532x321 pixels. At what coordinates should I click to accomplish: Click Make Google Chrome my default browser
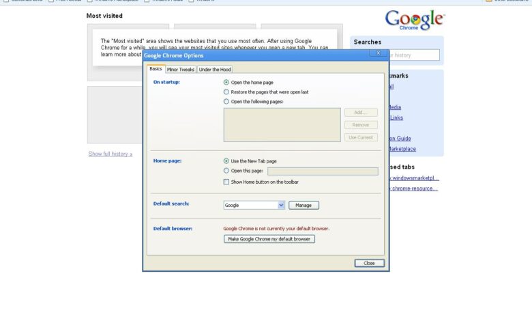(269, 239)
